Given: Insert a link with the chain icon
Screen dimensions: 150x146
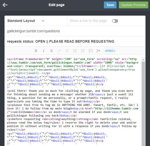Looking at the screenshot, I should [x=59, y=51].
